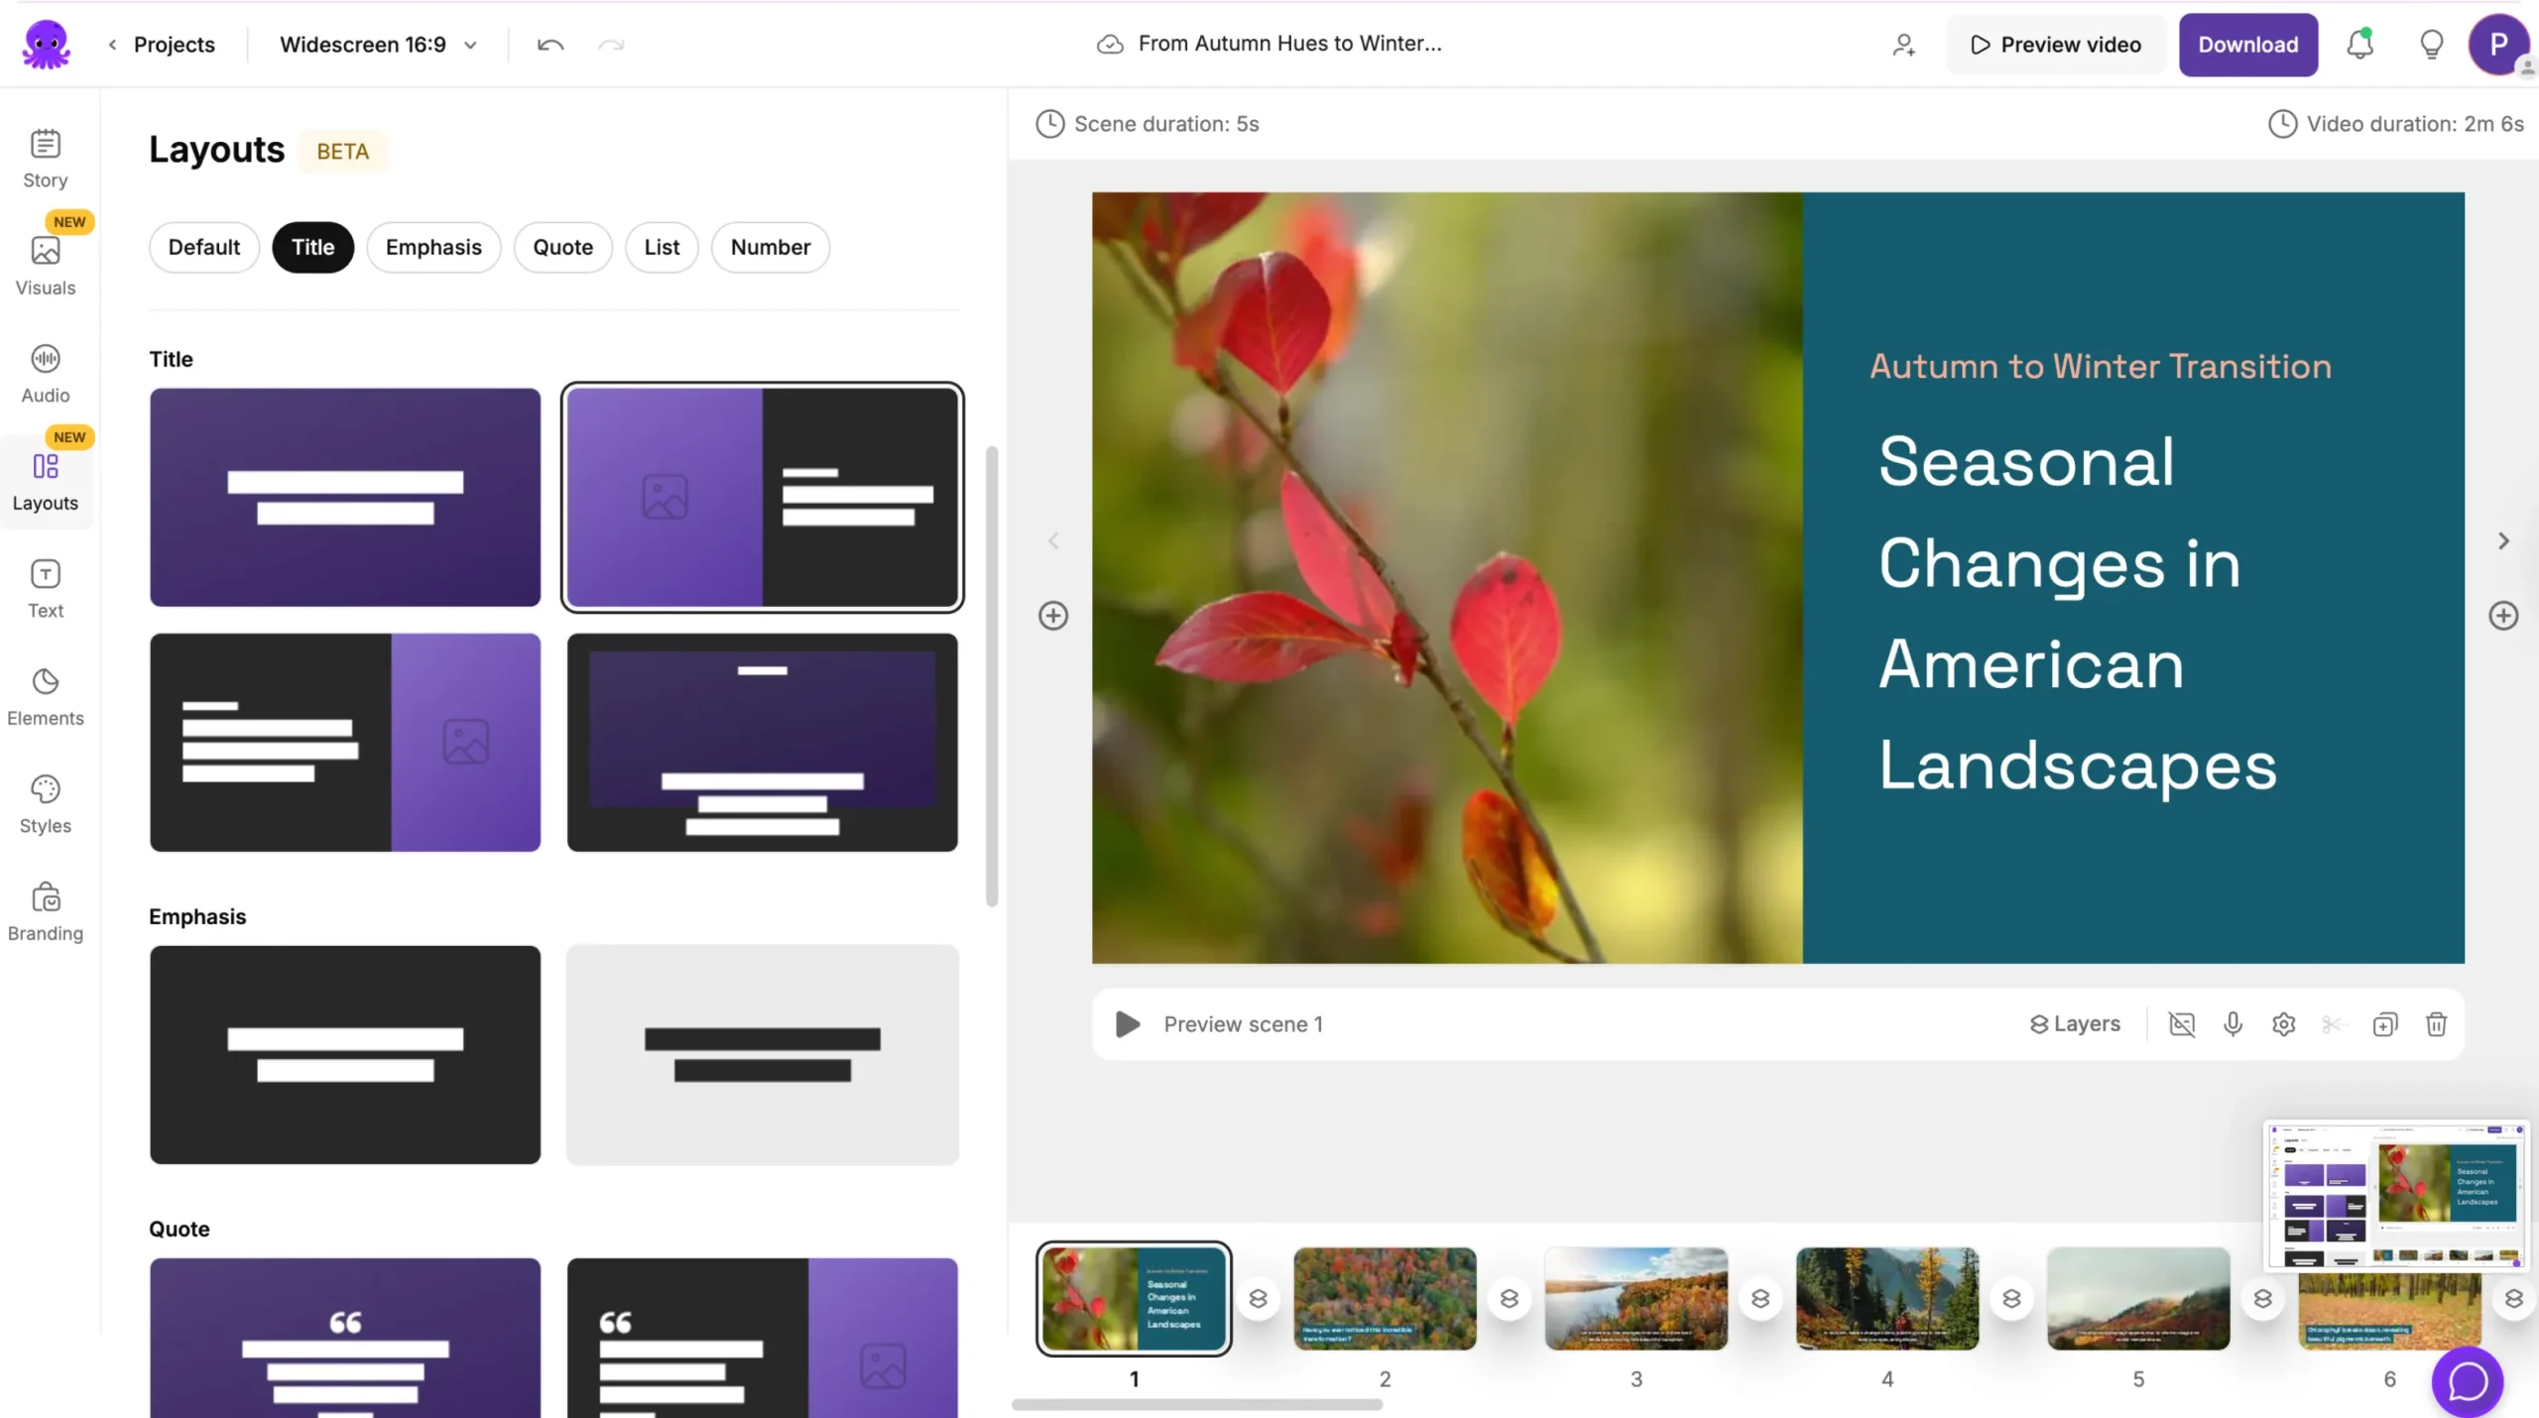This screenshot has height=1418, width=2539.
Task: Go to next scene with right chevron
Action: pyautogui.click(x=2503, y=541)
